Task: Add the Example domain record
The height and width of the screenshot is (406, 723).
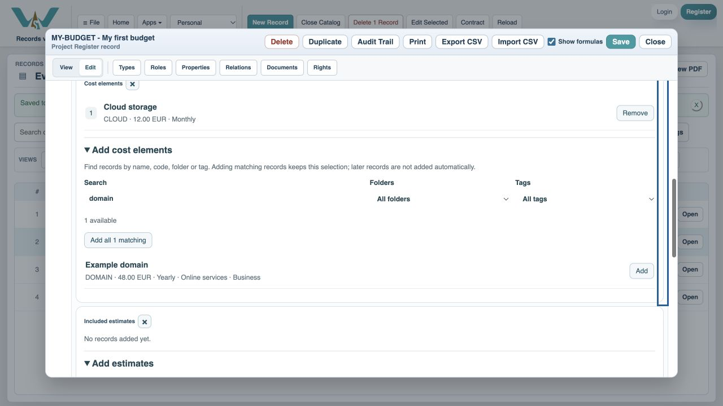Action: click(642, 271)
